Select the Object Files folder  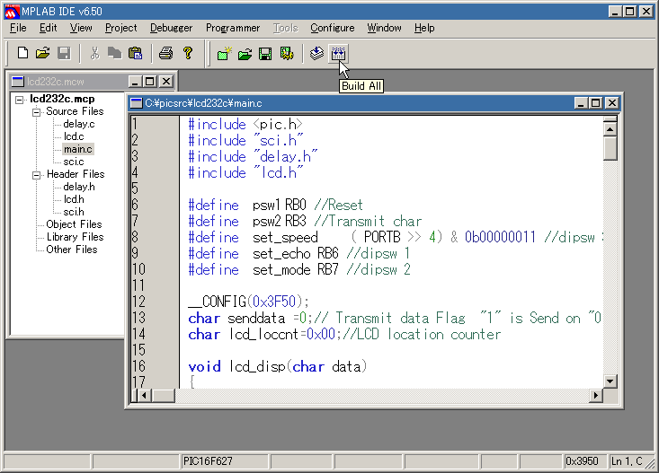tap(74, 224)
